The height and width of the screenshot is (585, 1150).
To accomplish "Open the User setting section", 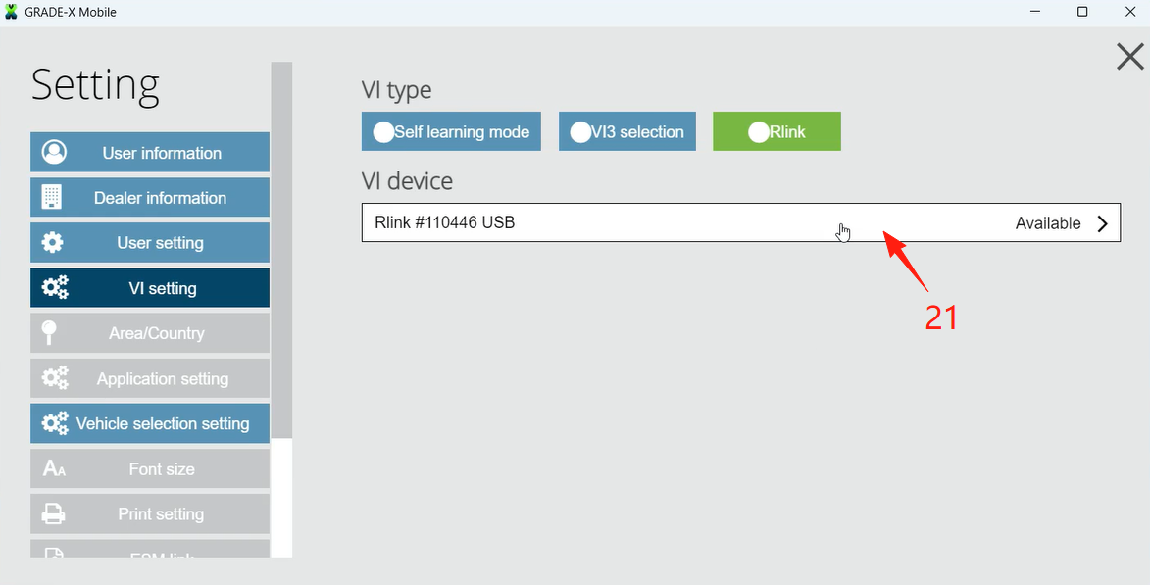I will tap(160, 243).
